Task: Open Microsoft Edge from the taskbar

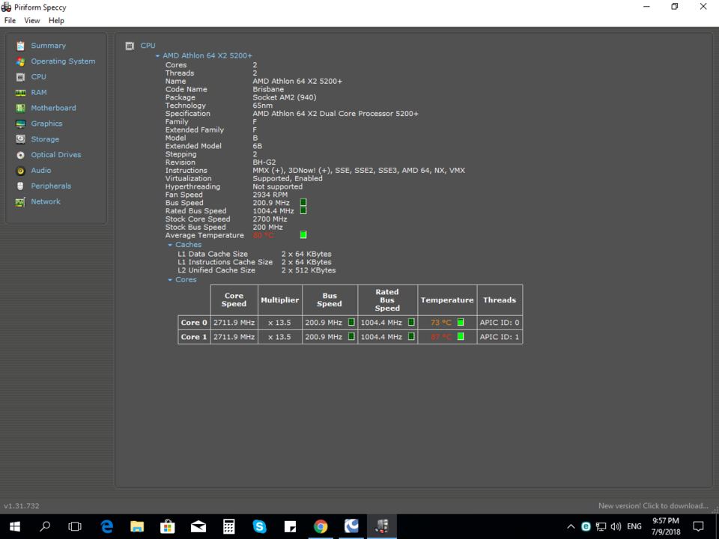Action: coord(106,526)
